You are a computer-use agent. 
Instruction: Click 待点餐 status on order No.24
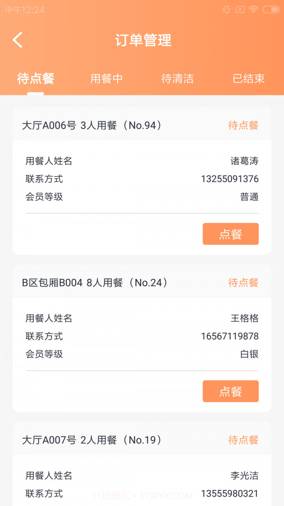pyautogui.click(x=242, y=283)
